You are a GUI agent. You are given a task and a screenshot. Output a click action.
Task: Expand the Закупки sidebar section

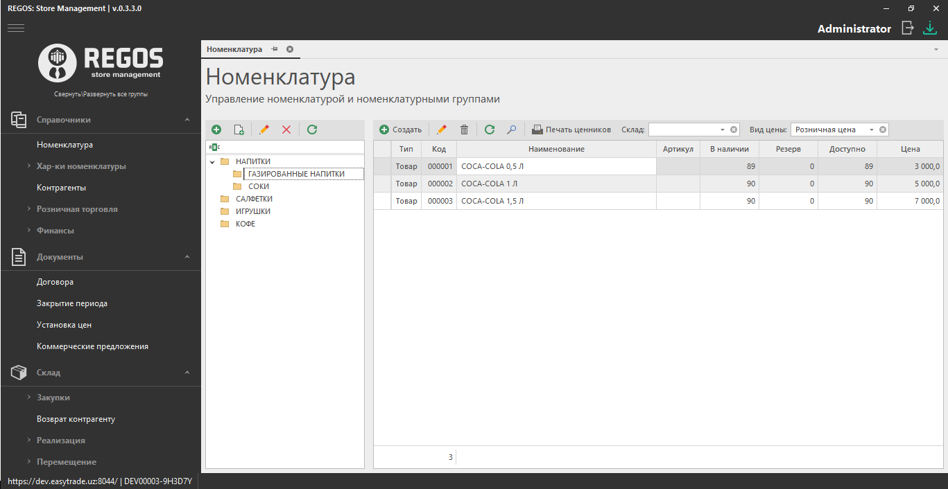(53, 398)
